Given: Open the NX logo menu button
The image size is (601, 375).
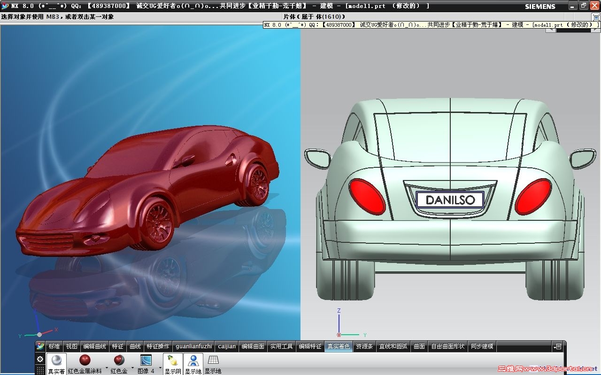Looking at the screenshot, I should point(40,346).
